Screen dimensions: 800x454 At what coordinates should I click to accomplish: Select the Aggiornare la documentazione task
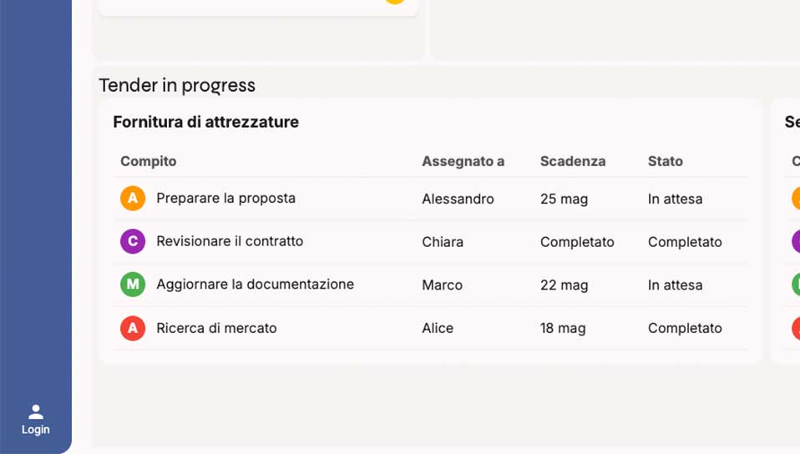click(255, 284)
